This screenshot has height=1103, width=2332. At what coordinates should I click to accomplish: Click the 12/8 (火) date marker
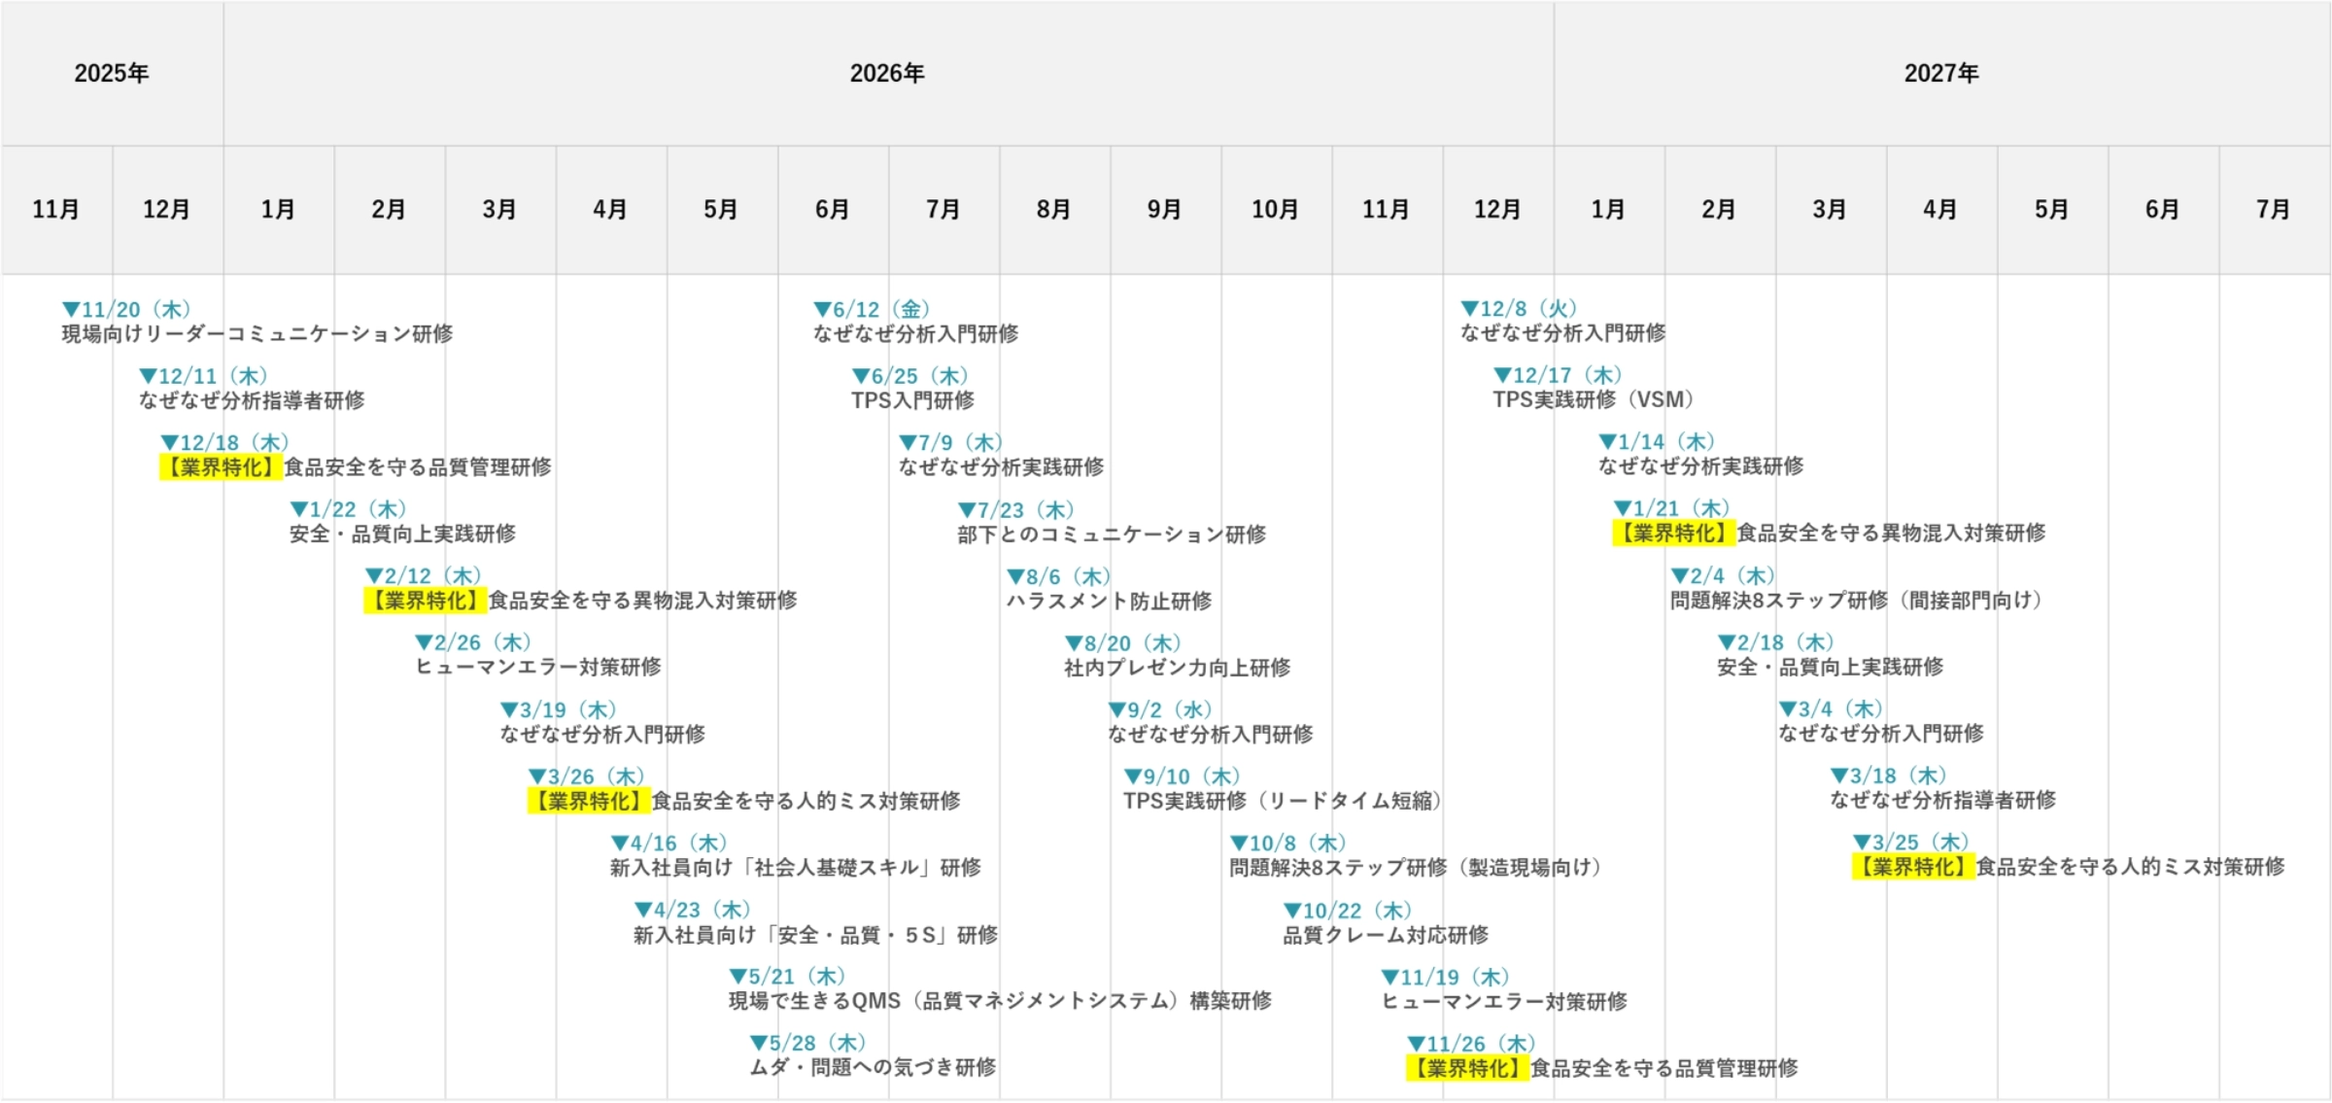1520,309
